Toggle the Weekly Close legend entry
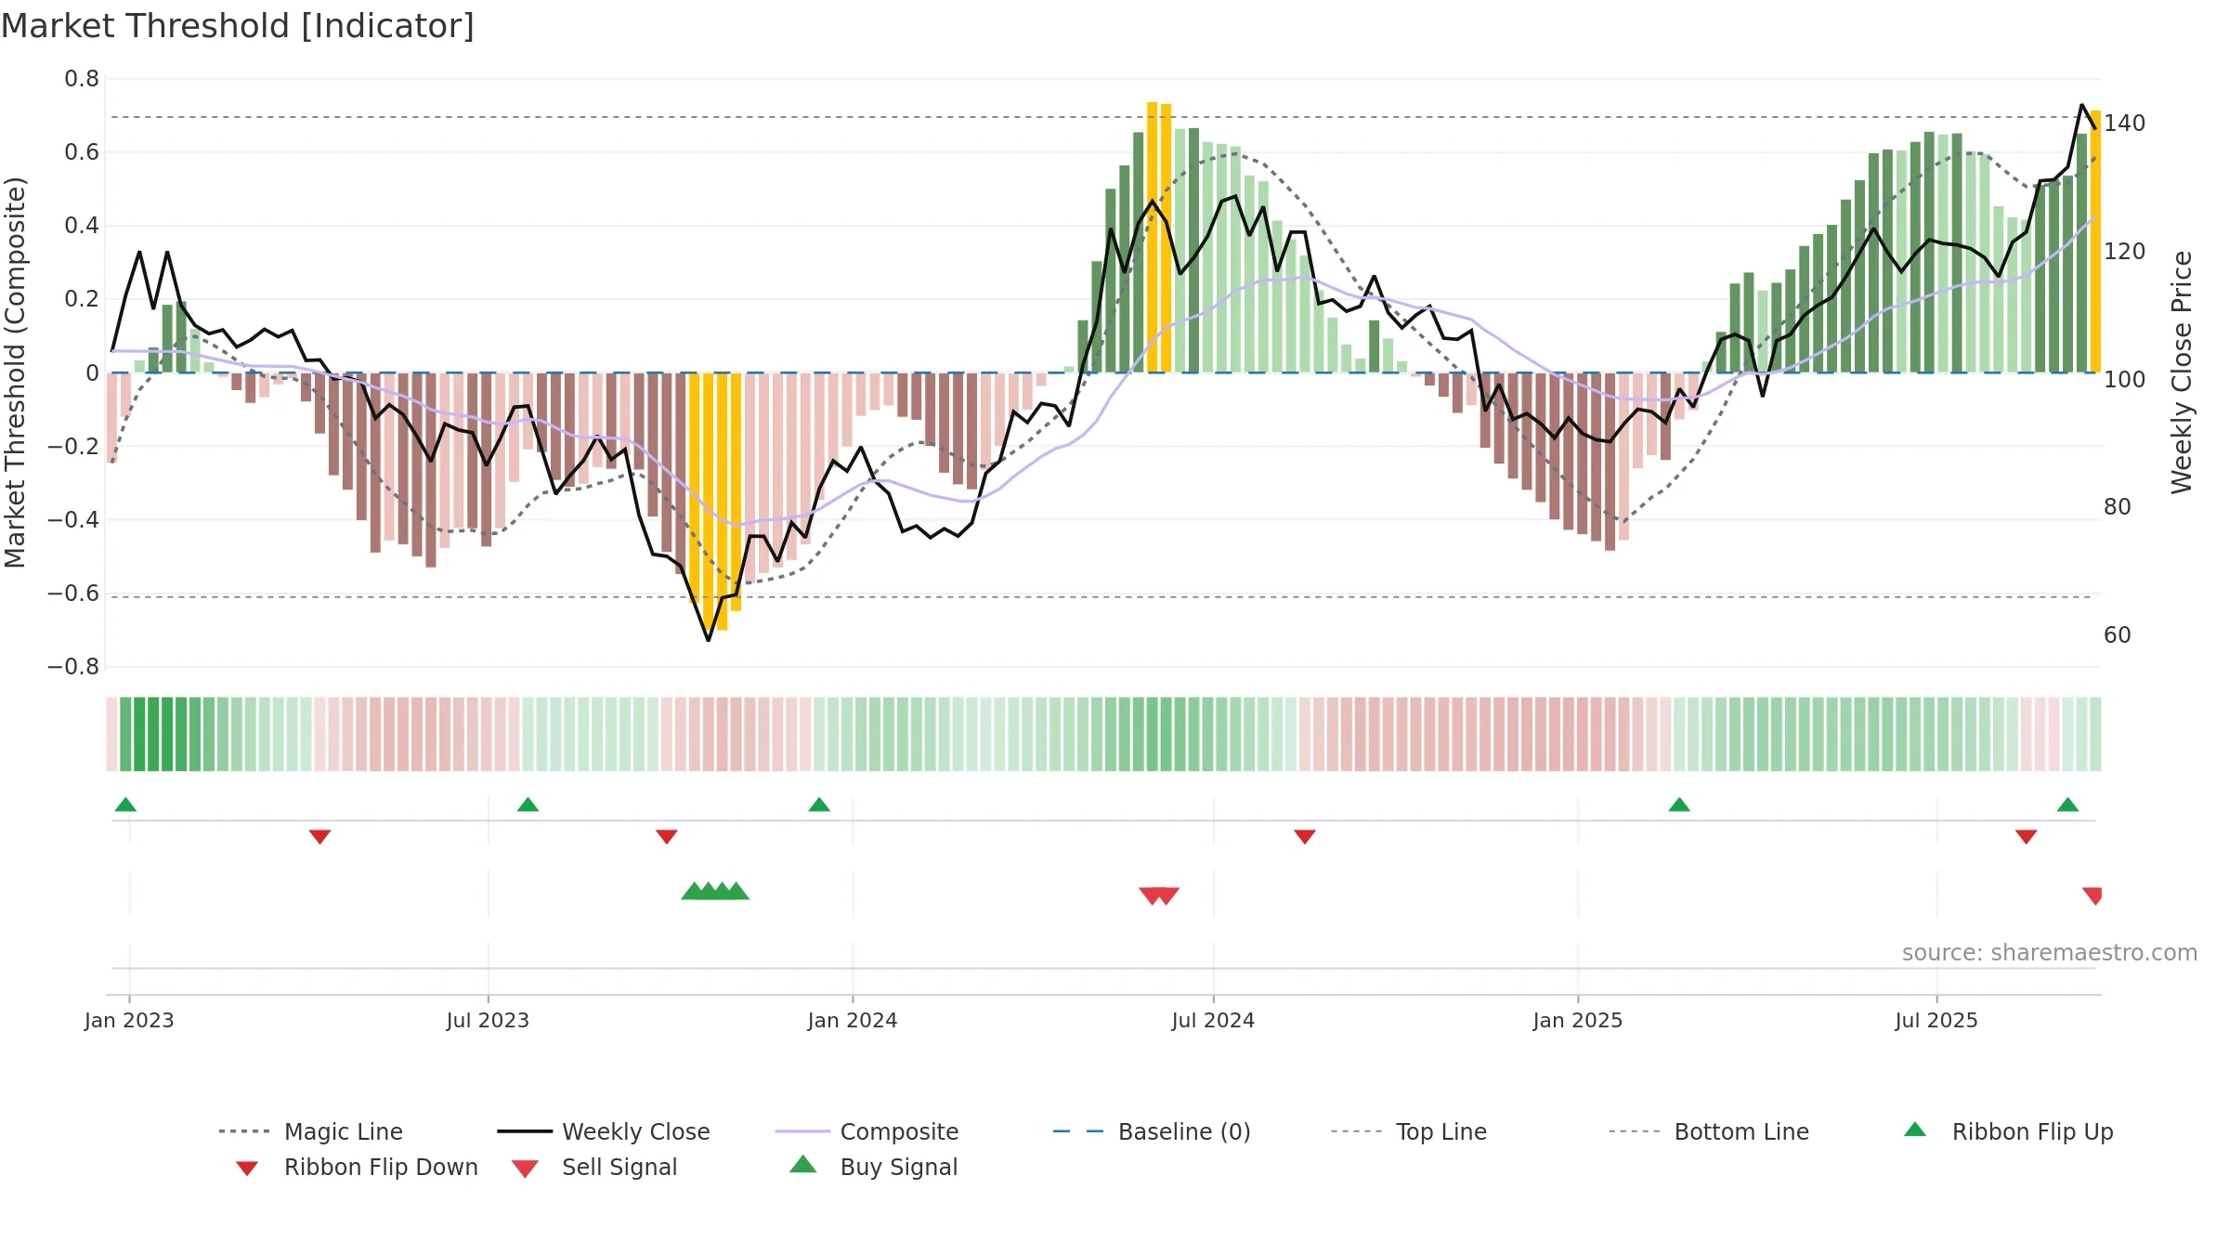 click(x=603, y=1131)
